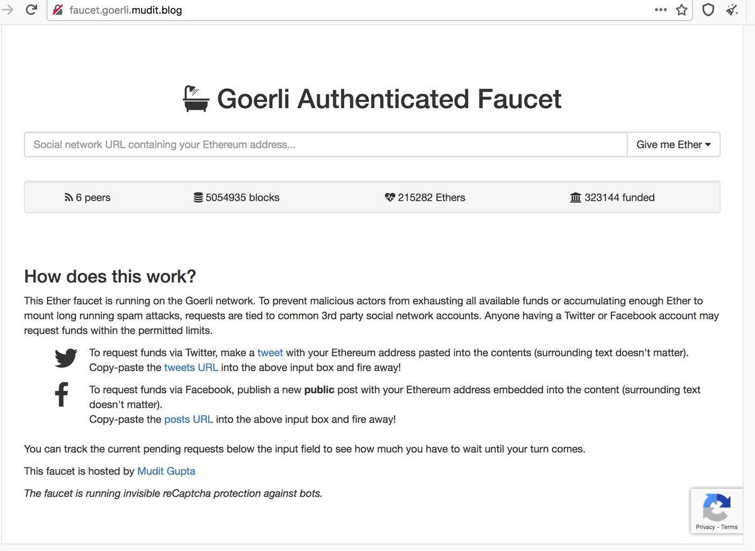Bookmark this page with the star icon
Viewport: 755px width, 551px height.
click(681, 10)
